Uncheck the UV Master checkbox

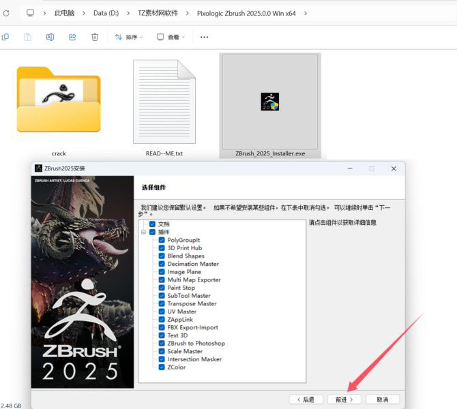(x=162, y=312)
